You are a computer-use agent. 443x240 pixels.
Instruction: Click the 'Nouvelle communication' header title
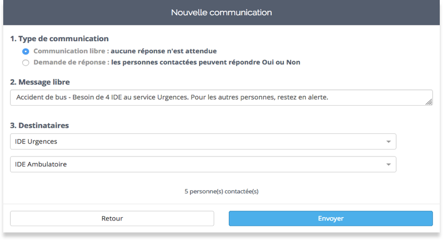click(x=221, y=12)
